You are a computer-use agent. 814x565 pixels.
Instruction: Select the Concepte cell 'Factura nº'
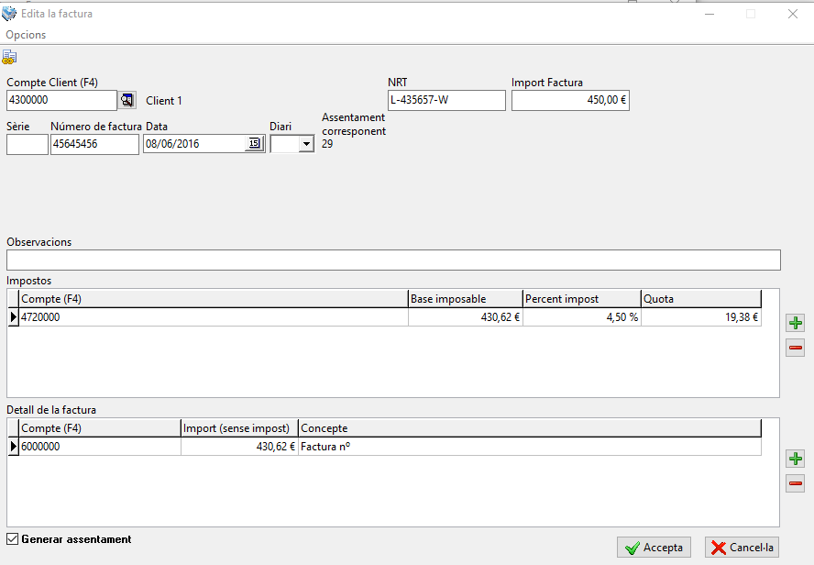530,447
